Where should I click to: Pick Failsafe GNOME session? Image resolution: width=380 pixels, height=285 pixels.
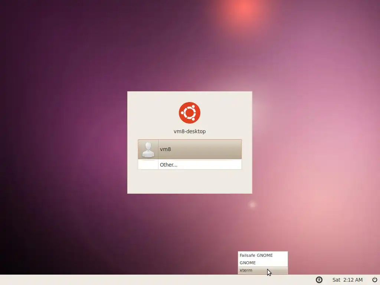(x=263, y=255)
